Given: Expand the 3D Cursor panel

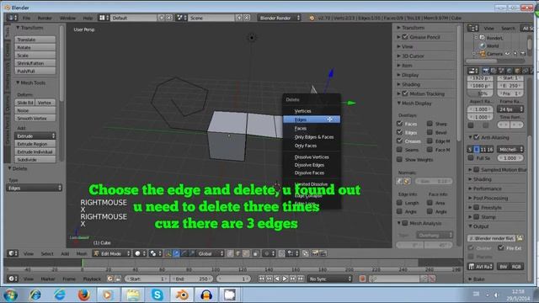Looking at the screenshot, I should tap(413, 56).
